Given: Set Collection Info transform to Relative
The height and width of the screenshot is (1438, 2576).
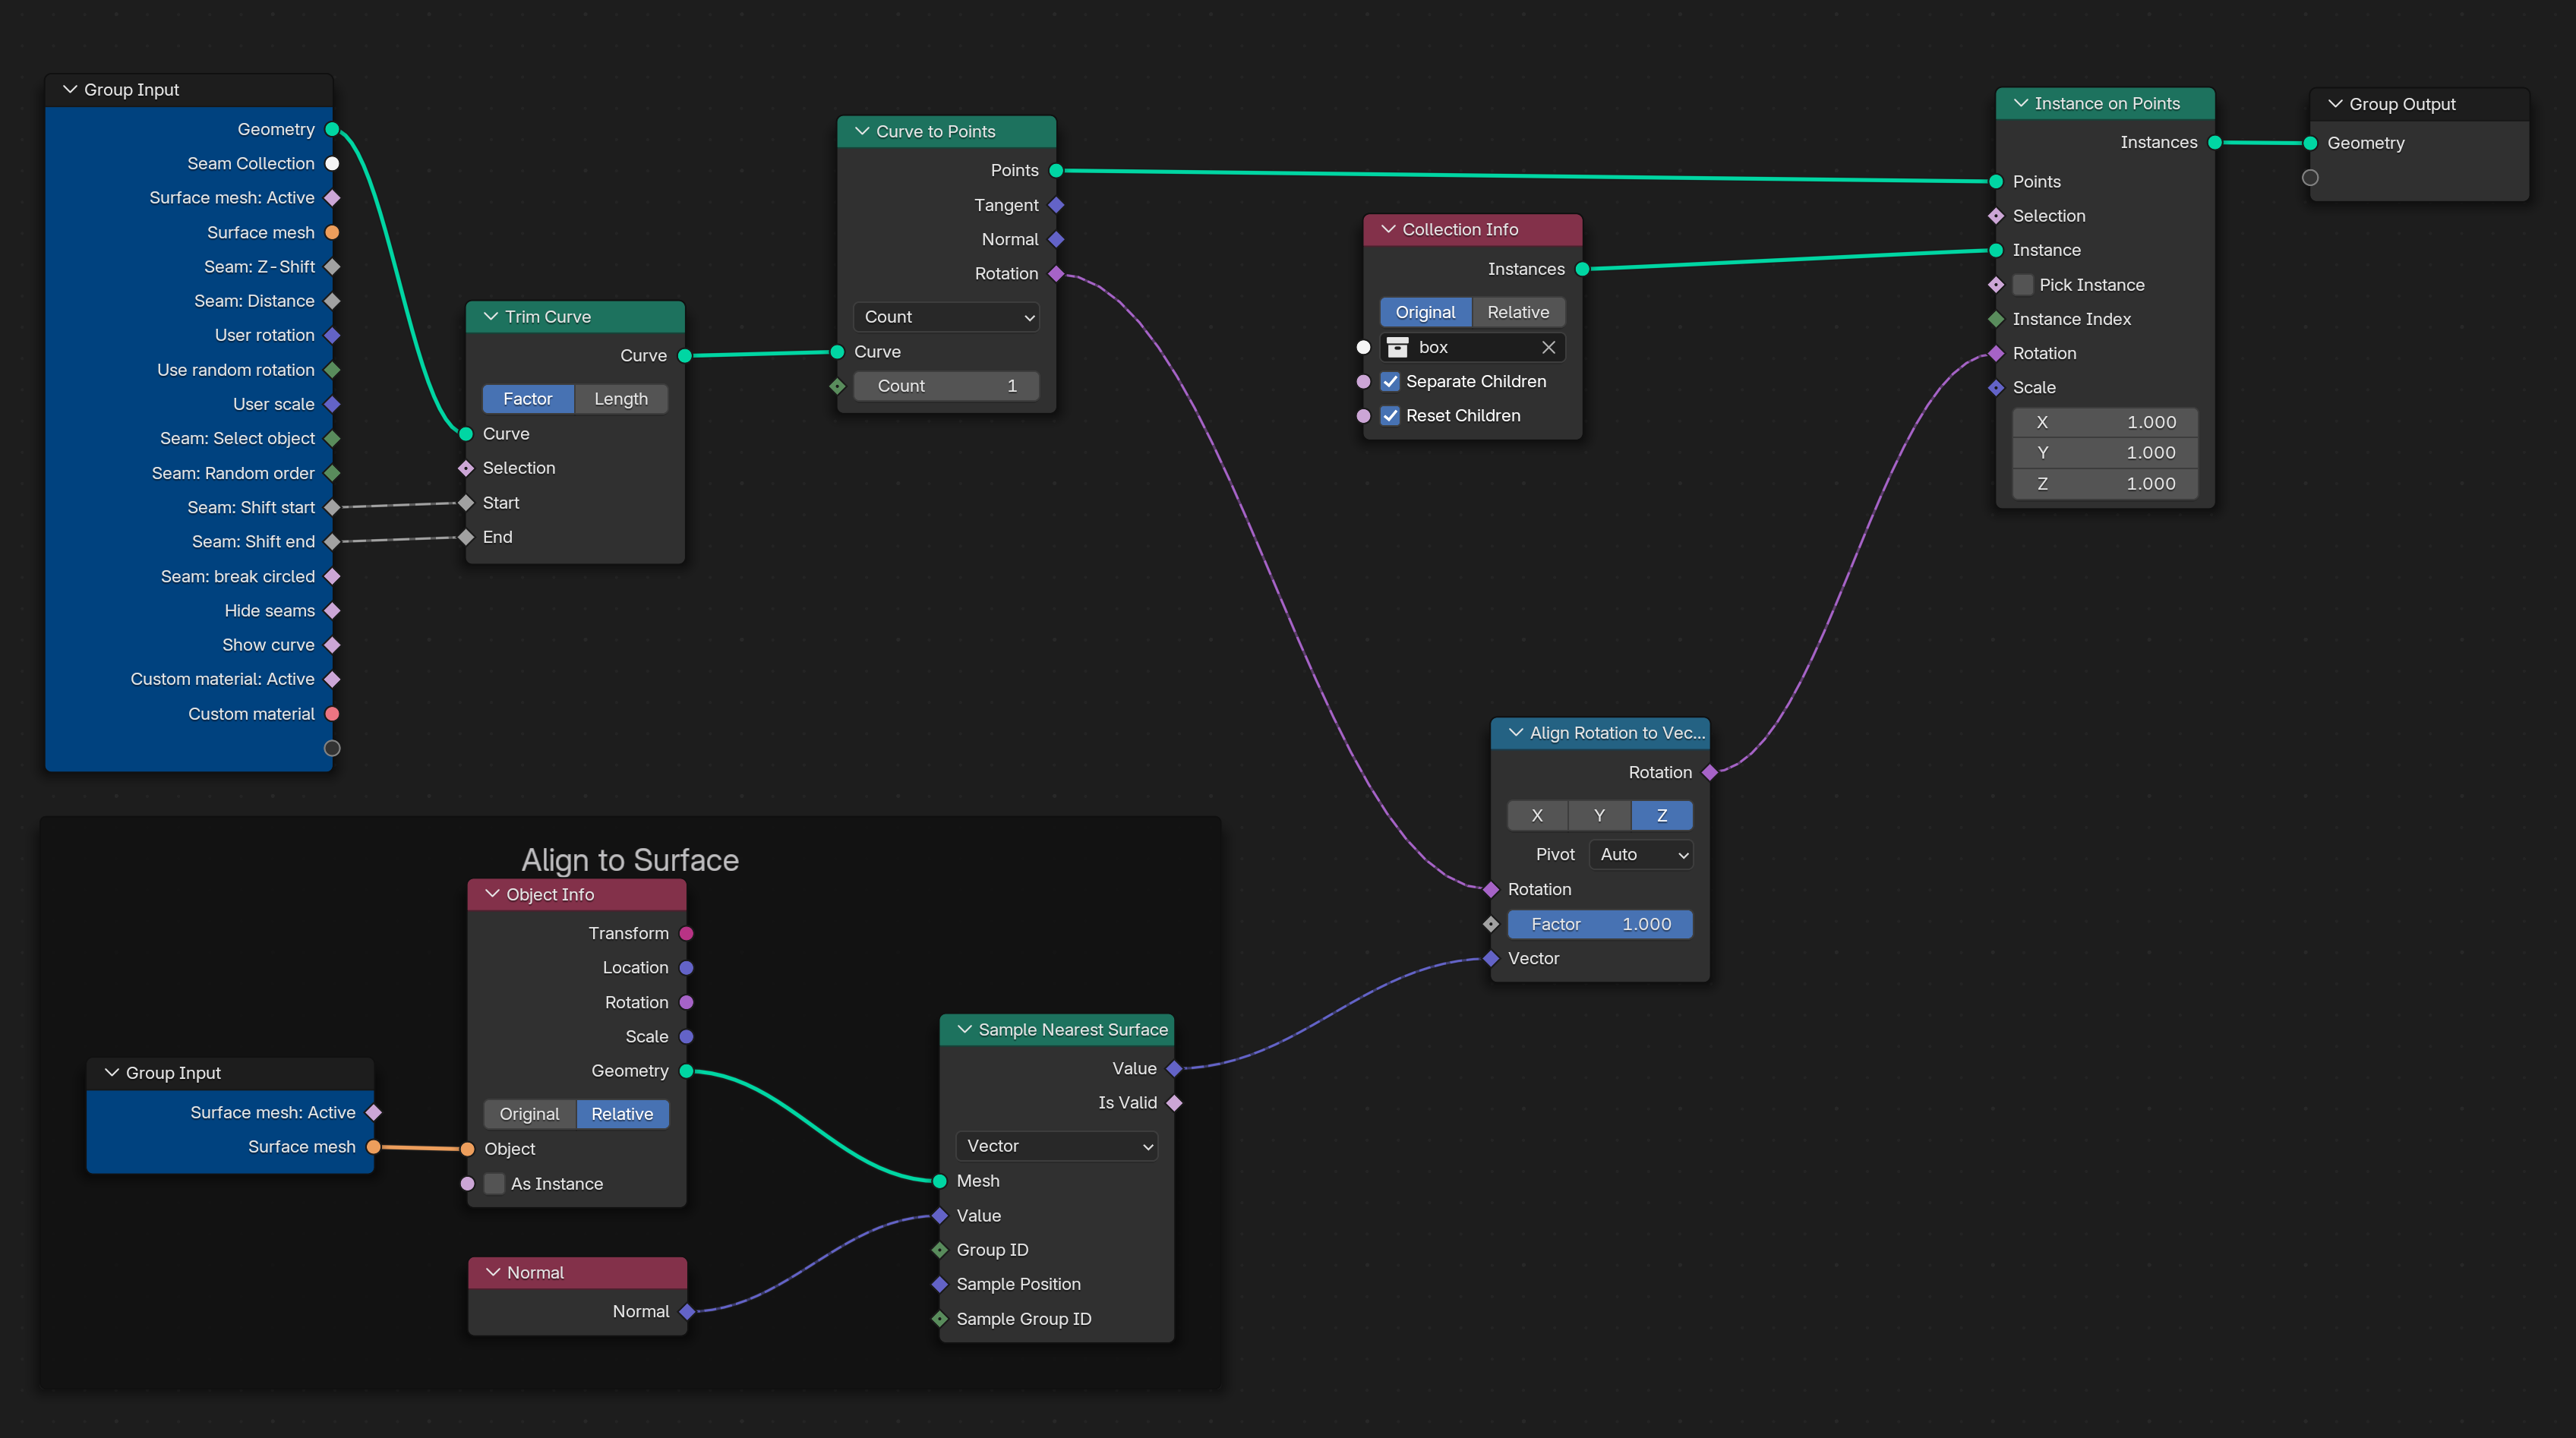Looking at the screenshot, I should 1518,312.
